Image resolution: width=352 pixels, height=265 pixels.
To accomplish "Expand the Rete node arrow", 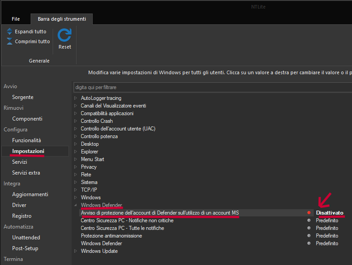I will click(76, 175).
